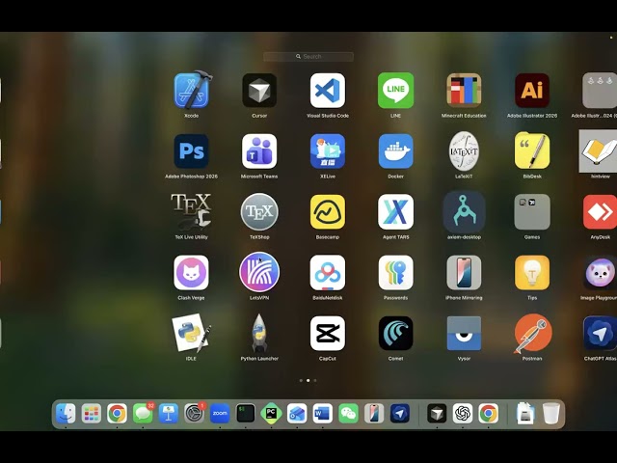This screenshot has height=463, width=617.
Task: Go to the first Launchpad page dot
Action: point(301,380)
